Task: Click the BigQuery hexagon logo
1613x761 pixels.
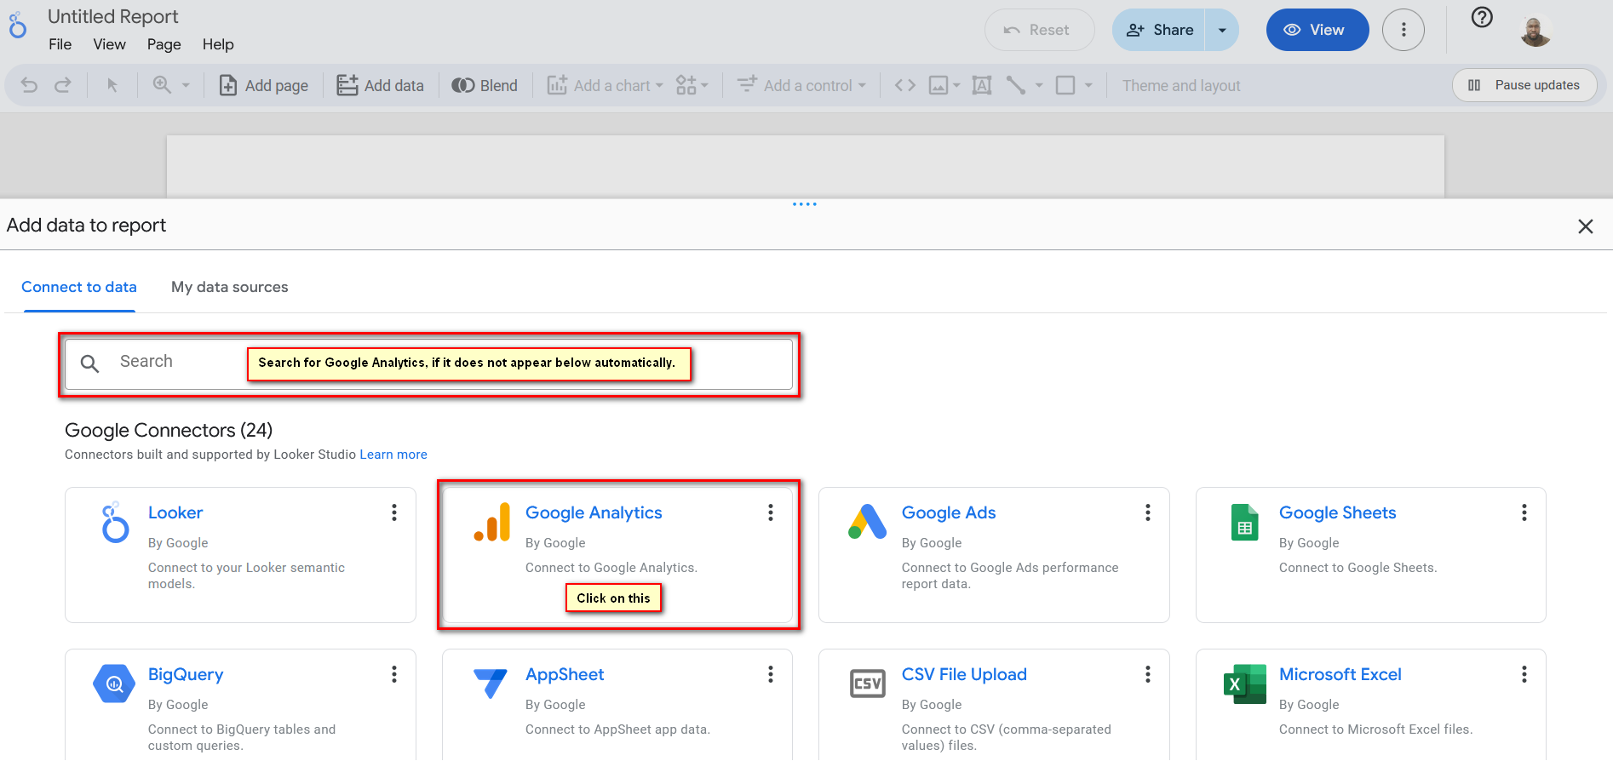Action: coord(114,684)
